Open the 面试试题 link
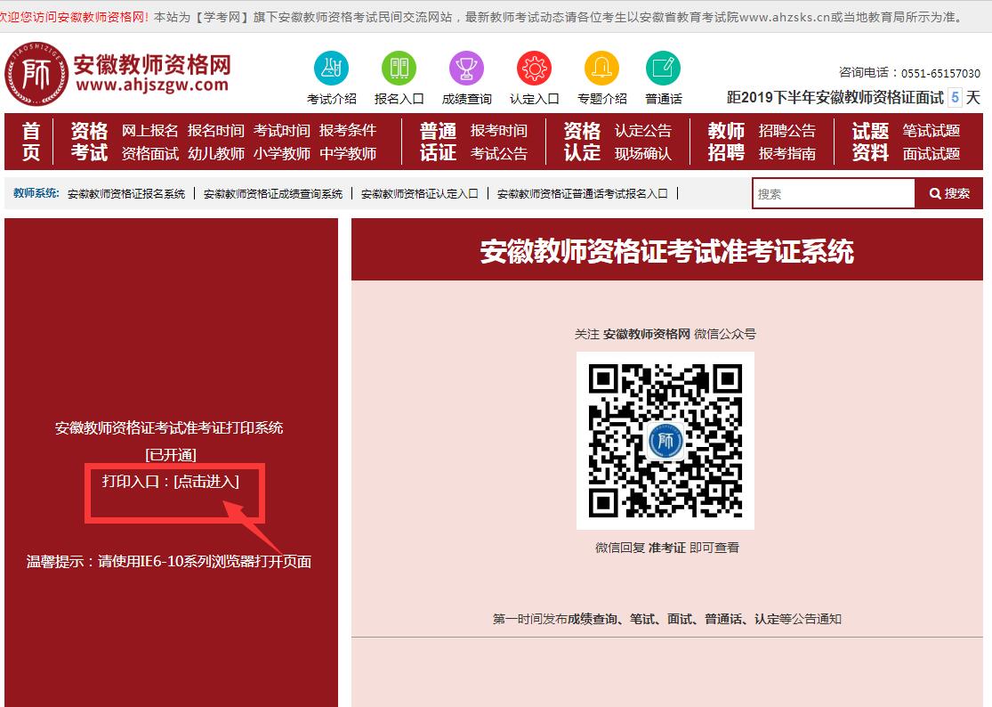Screen dimensions: 992x707 coord(932,153)
